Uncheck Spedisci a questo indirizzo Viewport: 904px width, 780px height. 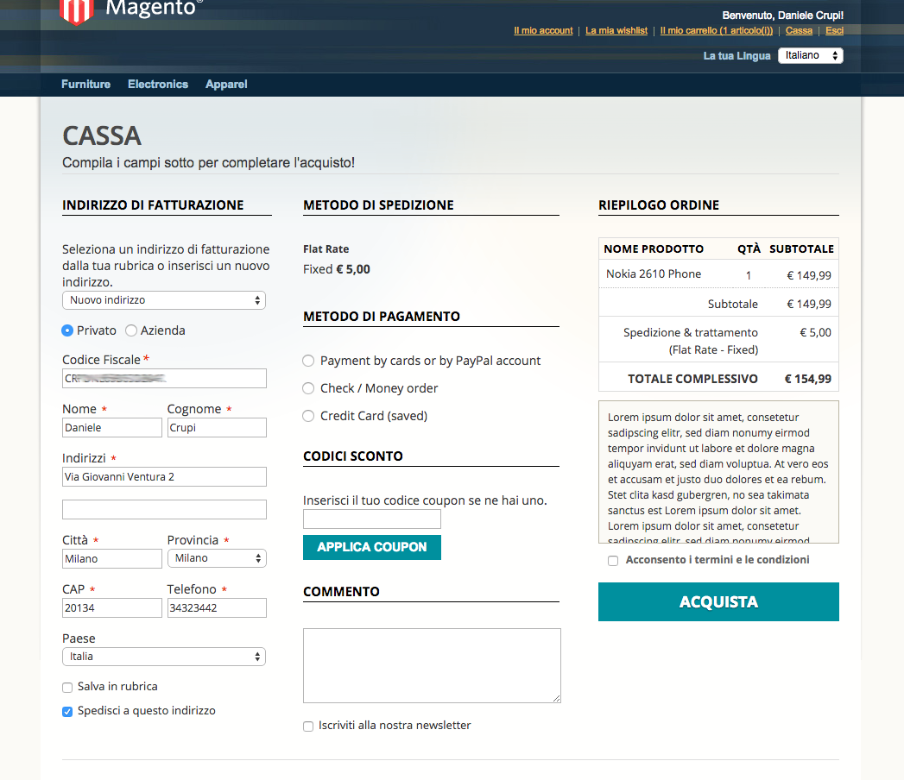click(67, 712)
